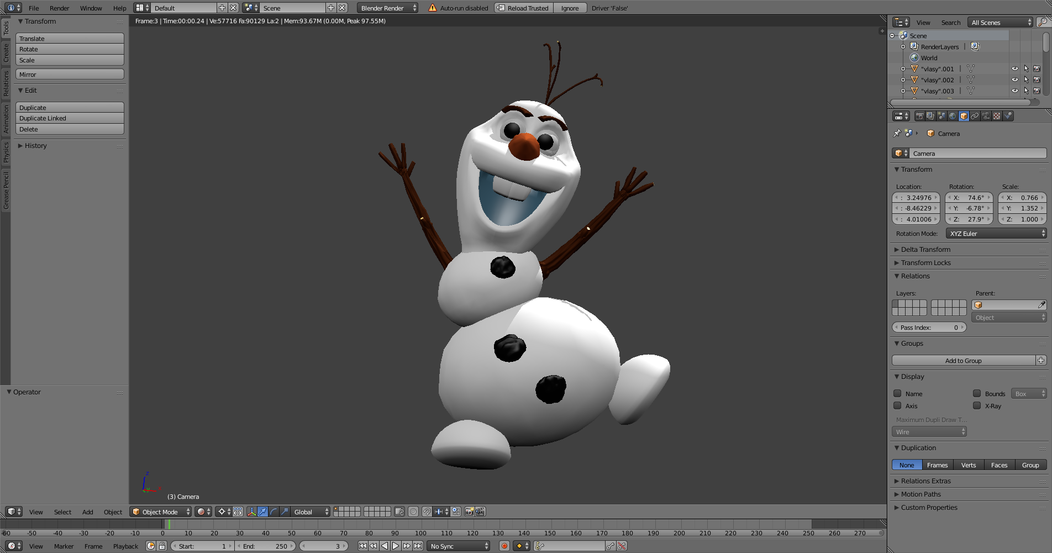The height and width of the screenshot is (553, 1052).
Task: Enable the X-Ray display checkbox
Action: click(977, 406)
